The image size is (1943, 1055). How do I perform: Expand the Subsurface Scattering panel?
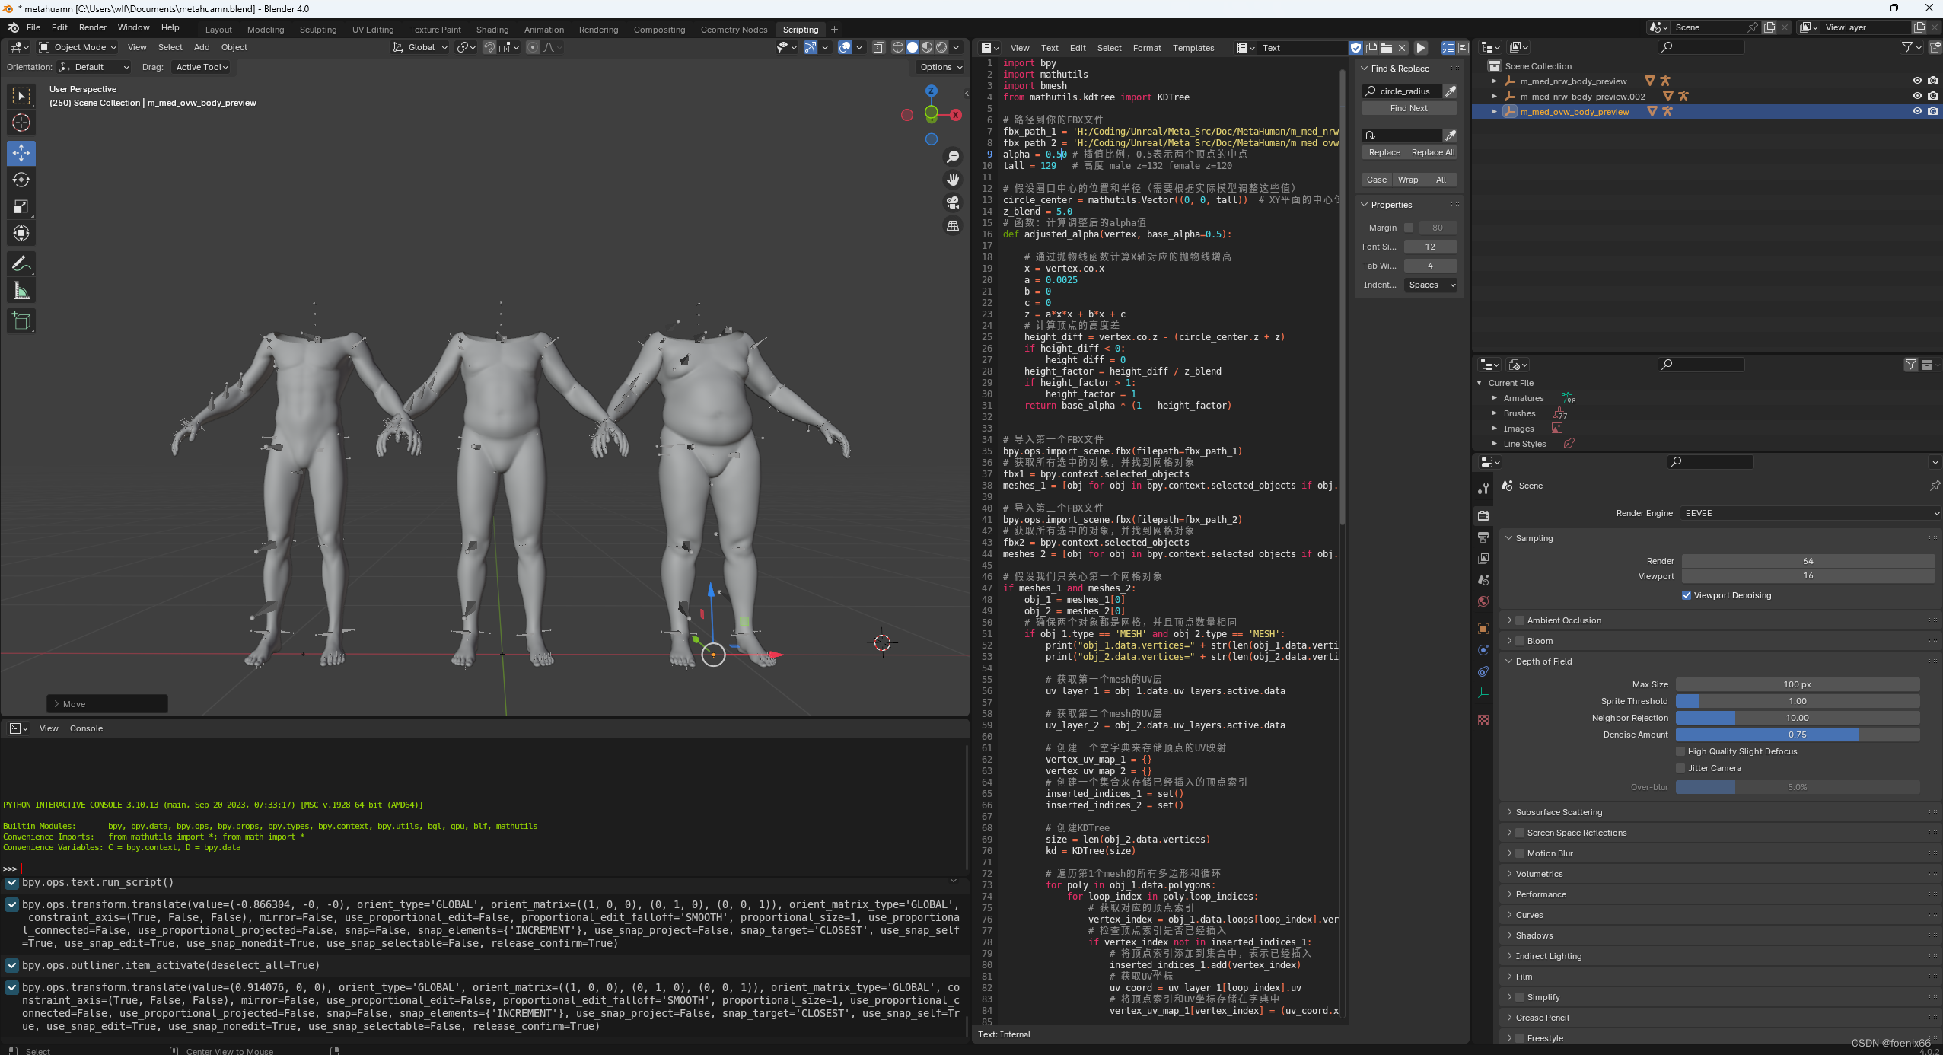(x=1558, y=812)
